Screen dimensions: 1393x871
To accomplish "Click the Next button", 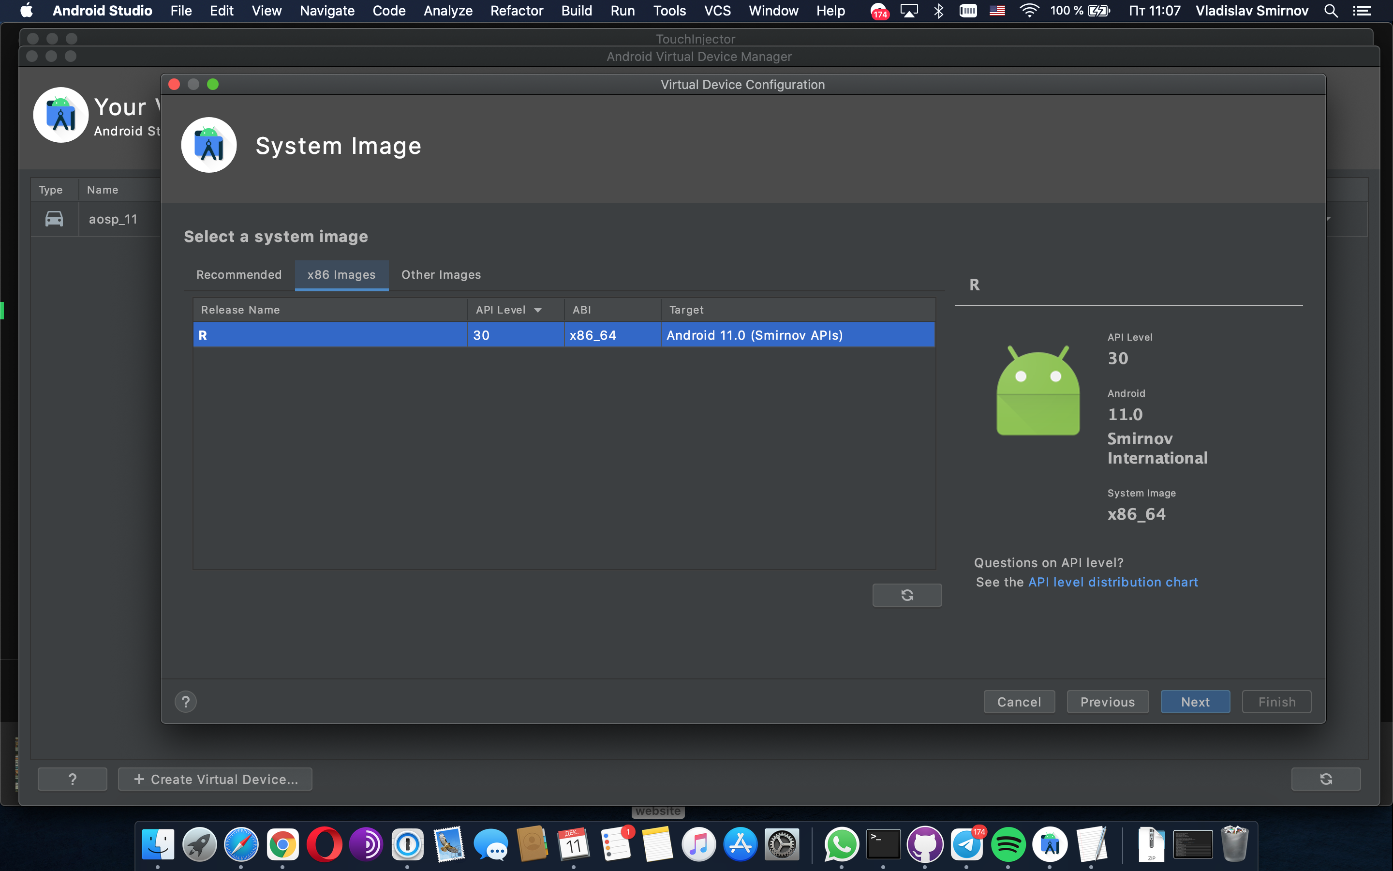I will [1195, 702].
